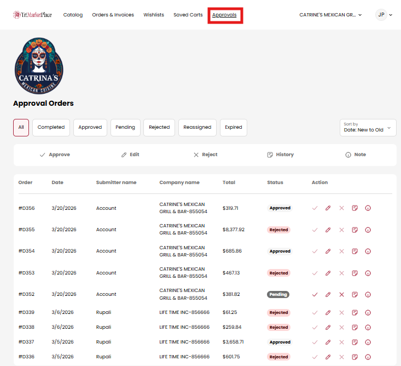Open history icon for order #D355
The width and height of the screenshot is (401, 366).
[354, 230]
